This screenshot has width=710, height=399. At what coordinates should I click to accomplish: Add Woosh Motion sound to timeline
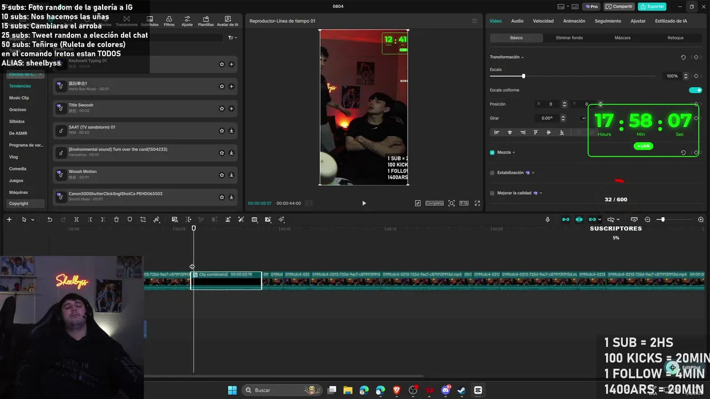coord(231,175)
